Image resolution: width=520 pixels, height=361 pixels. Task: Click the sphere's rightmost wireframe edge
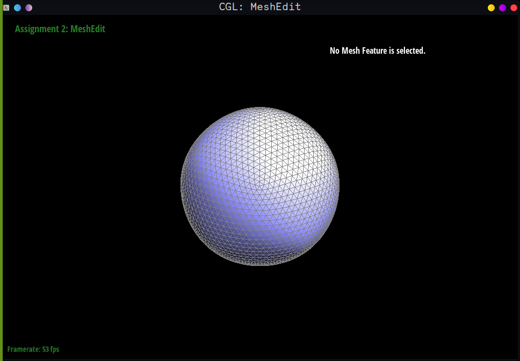(339, 186)
